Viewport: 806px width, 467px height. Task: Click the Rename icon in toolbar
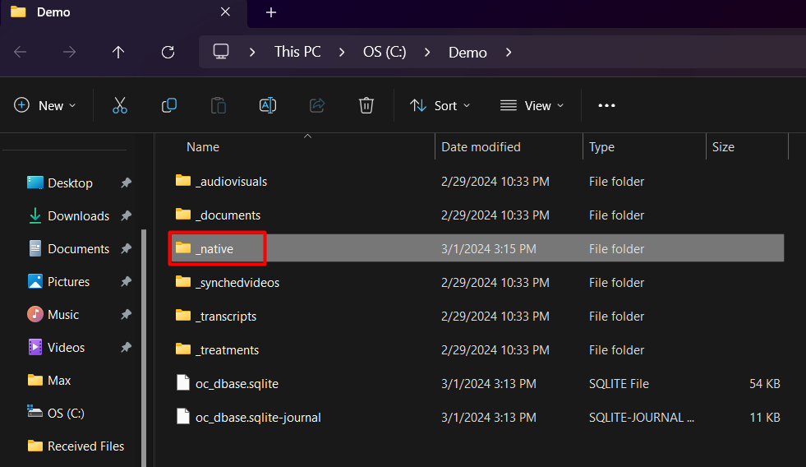coord(268,105)
